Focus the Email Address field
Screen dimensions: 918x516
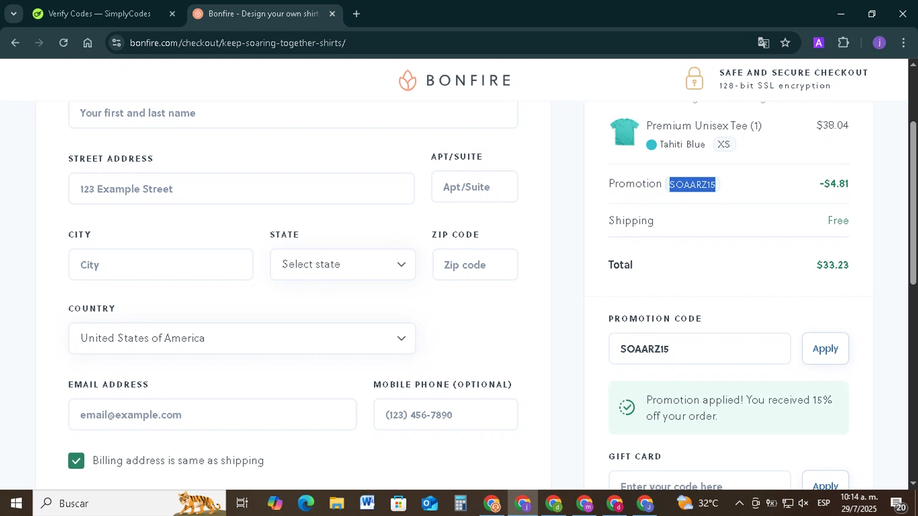[212, 414]
